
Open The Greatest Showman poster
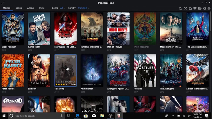tap(197, 29)
